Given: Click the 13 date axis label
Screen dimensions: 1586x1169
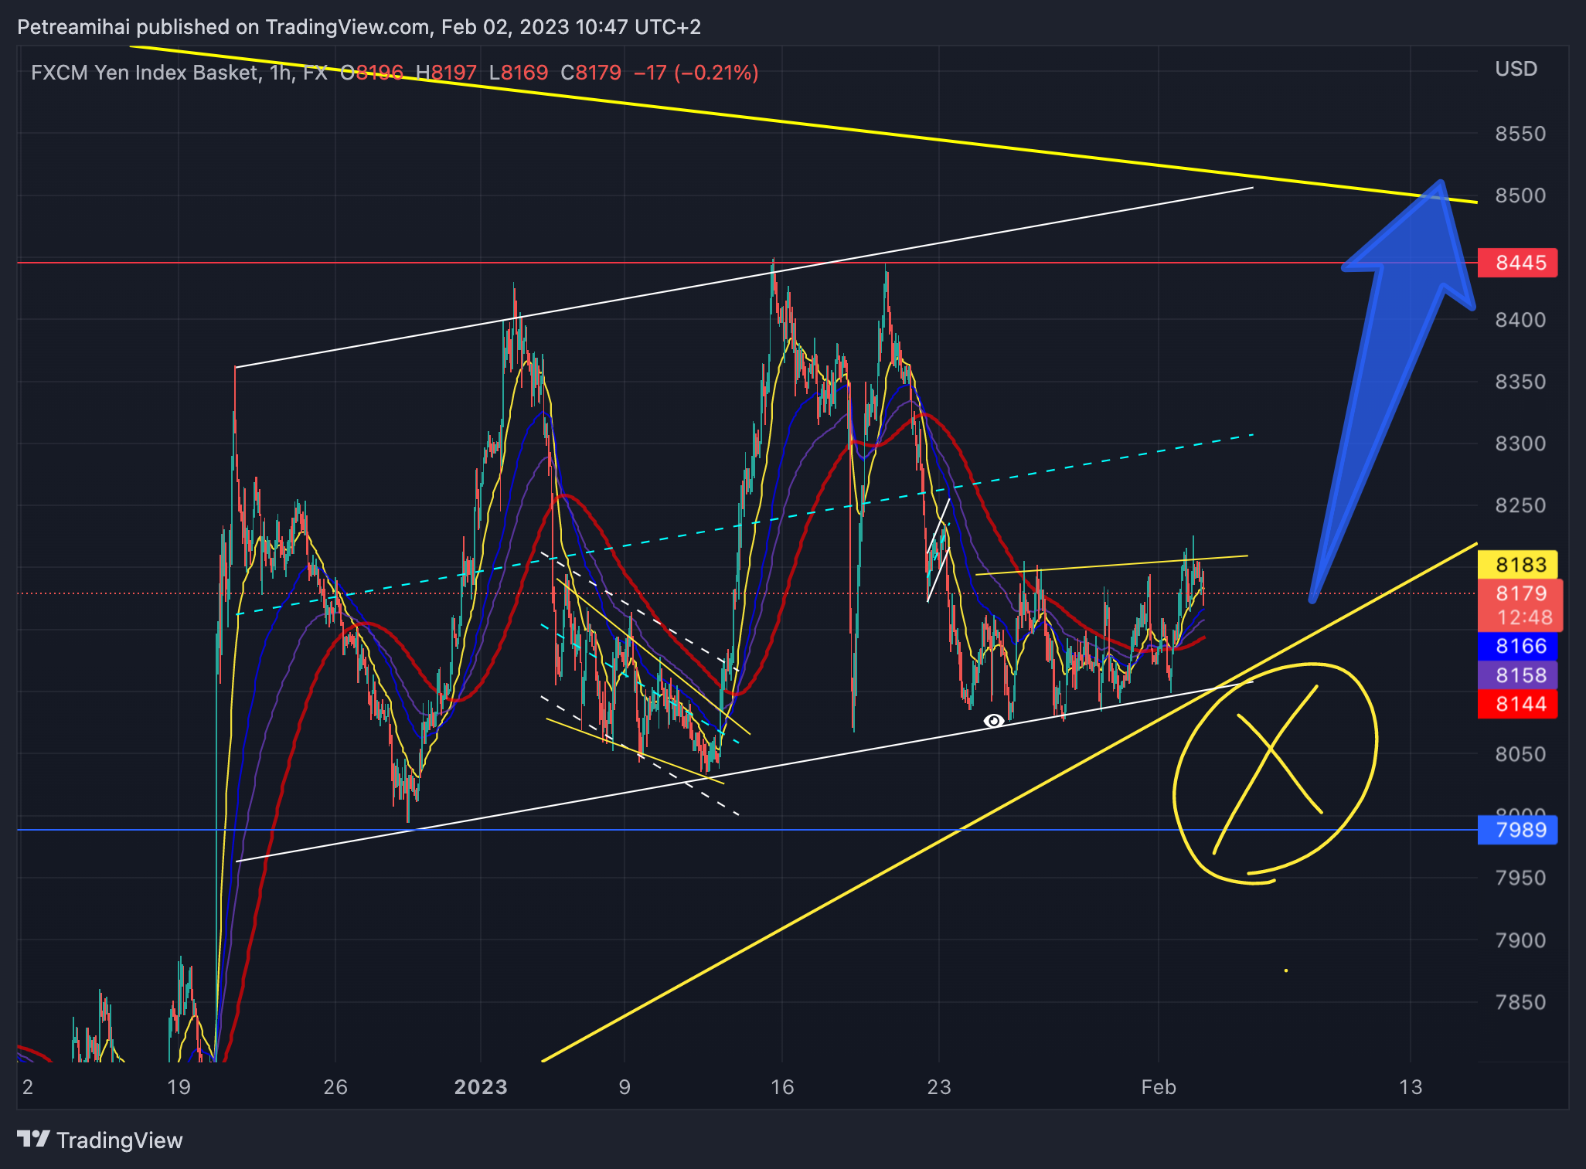Looking at the screenshot, I should tap(1411, 1087).
